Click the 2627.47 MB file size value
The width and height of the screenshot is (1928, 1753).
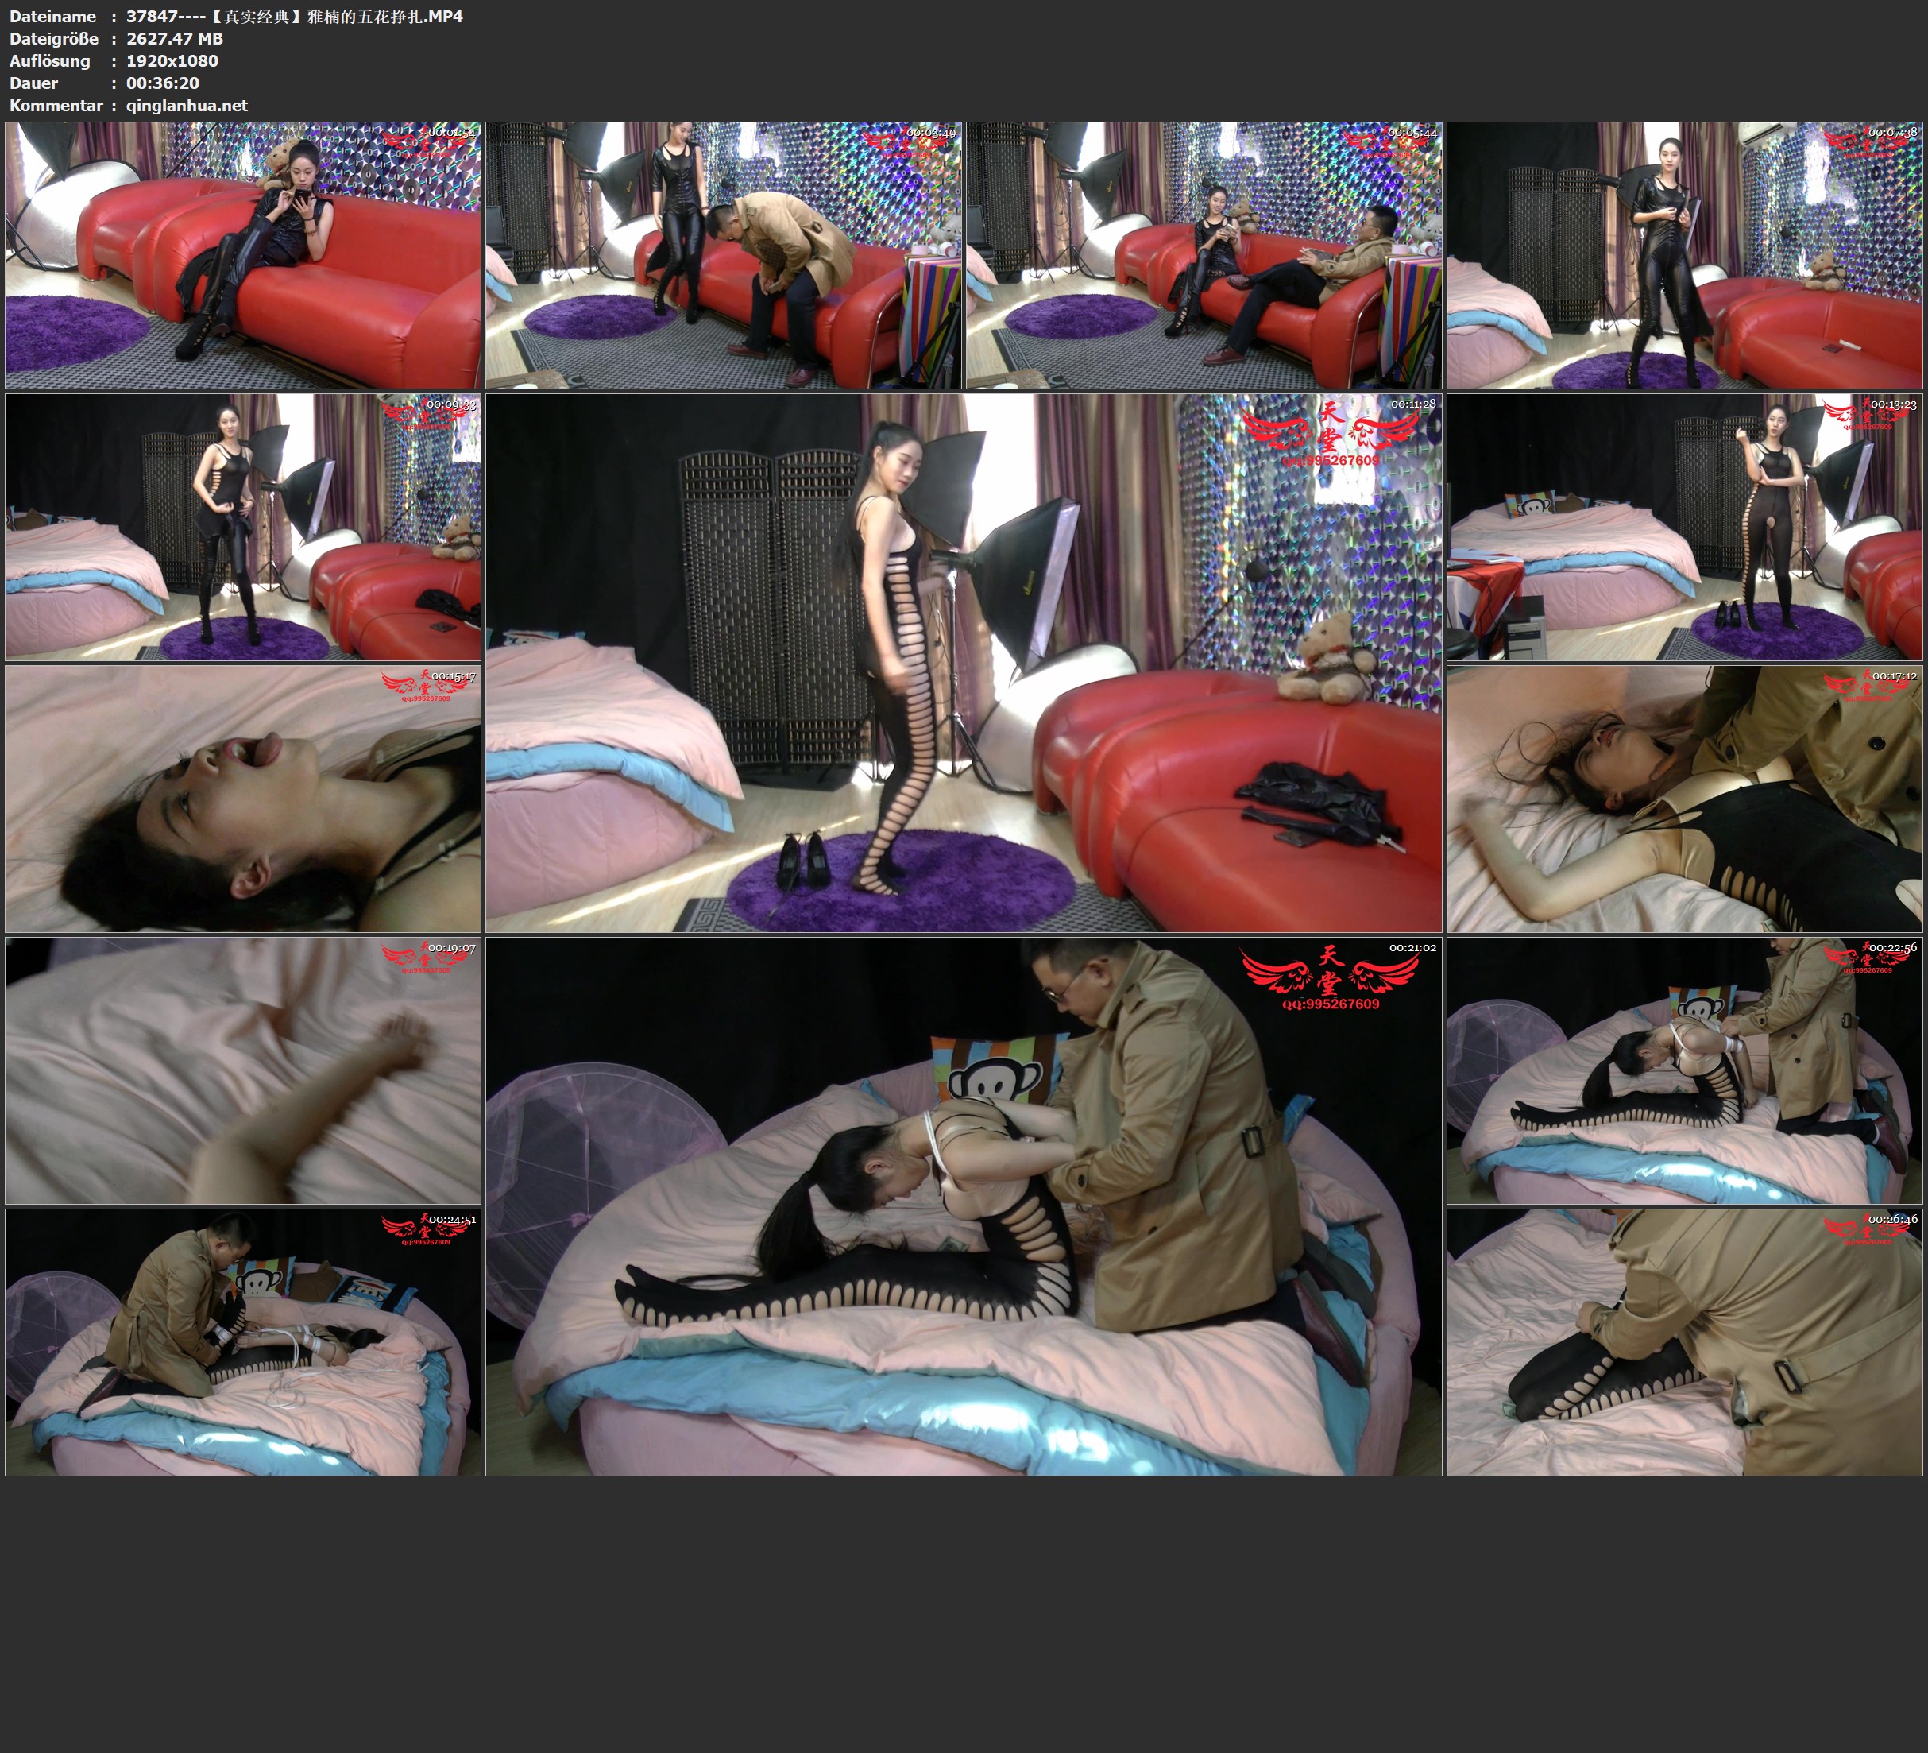tap(174, 38)
